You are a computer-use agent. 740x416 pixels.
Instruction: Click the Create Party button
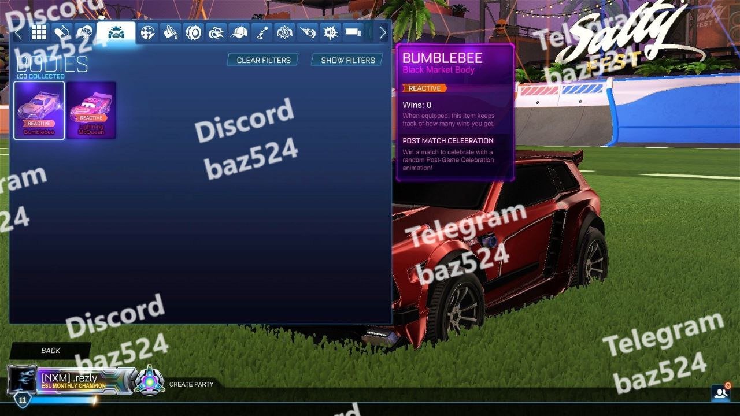click(x=191, y=384)
